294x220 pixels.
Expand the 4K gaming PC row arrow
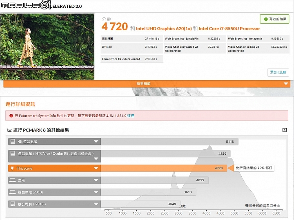[x=96, y=142]
